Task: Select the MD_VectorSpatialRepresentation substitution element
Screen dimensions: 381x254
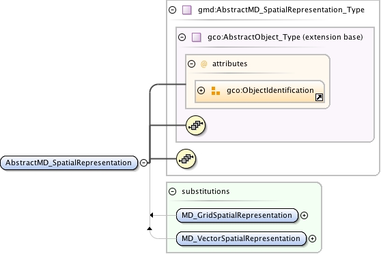Action: click(x=241, y=239)
